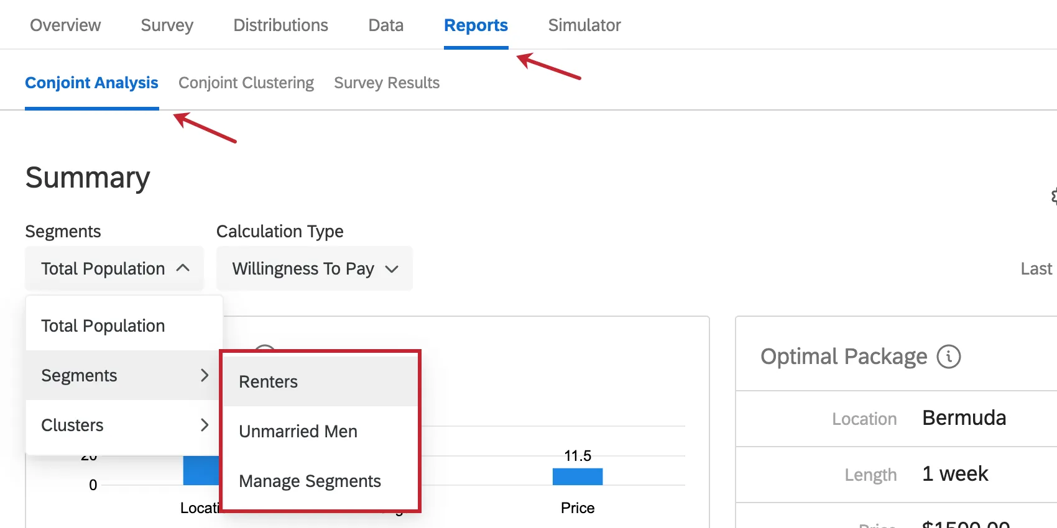Open the report settings gear icon

click(1053, 196)
